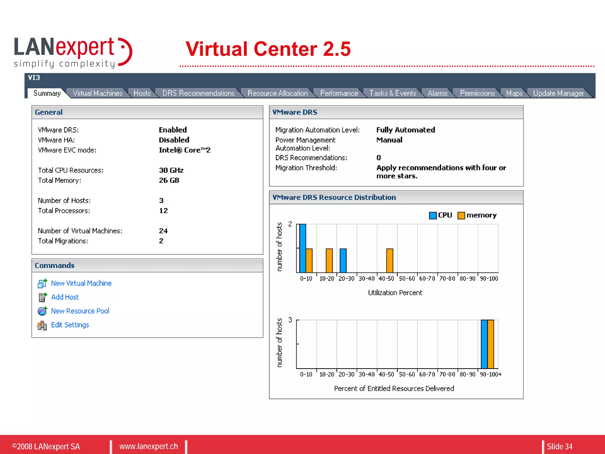Click the 'Virtual Center 2.5' slide title
The height and width of the screenshot is (454, 605).
click(268, 49)
